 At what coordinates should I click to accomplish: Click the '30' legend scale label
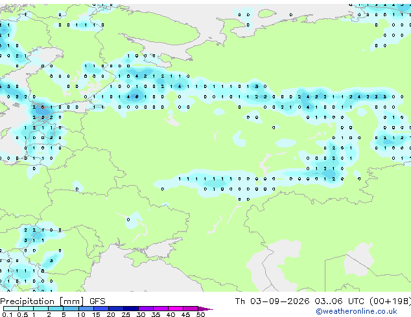[x=141, y=314]
